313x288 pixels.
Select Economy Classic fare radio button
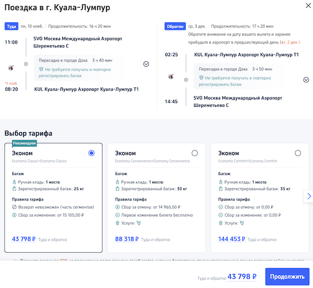pos(92,153)
